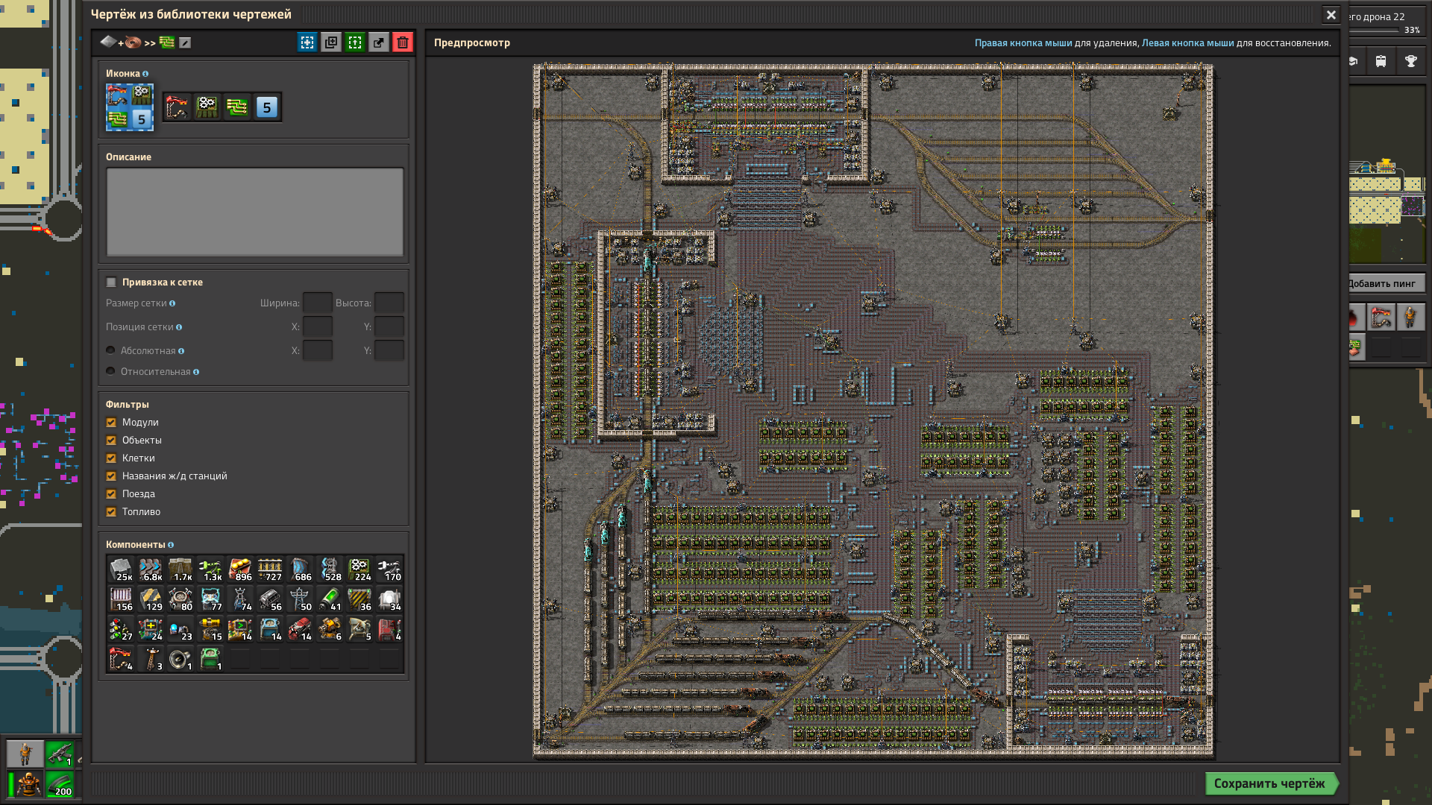Click the blue select-new-contents button

coord(307,42)
